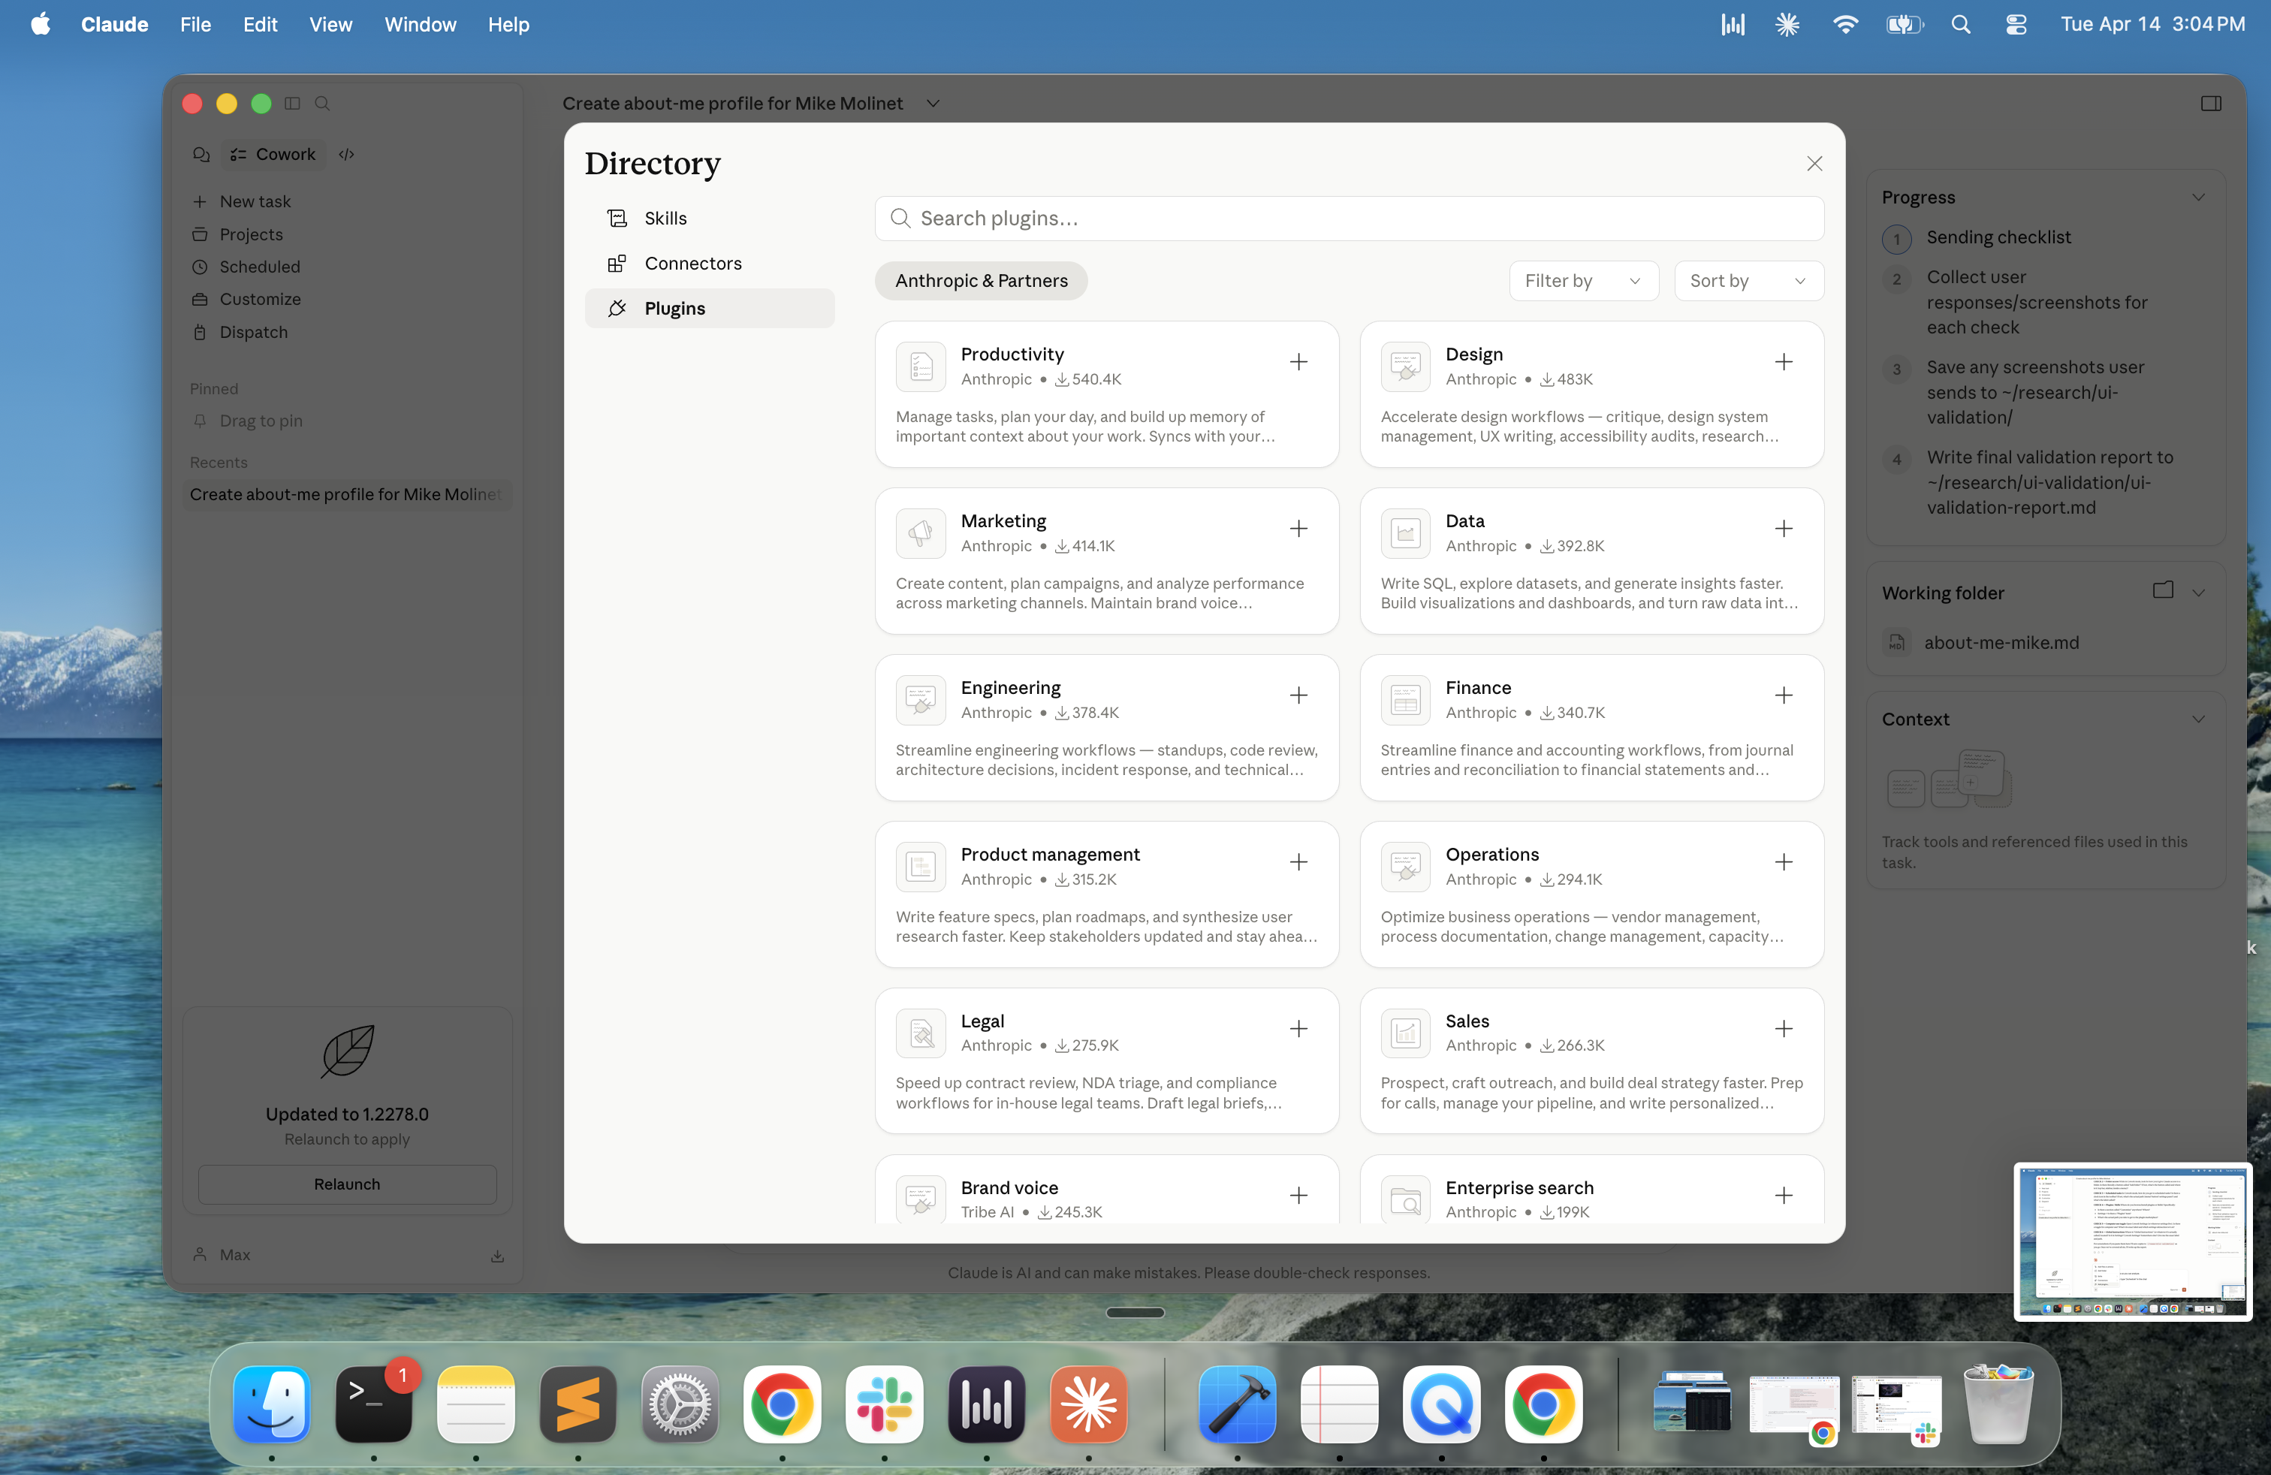This screenshot has height=1475, width=2271.
Task: Open the Filter by dropdown
Action: point(1583,280)
